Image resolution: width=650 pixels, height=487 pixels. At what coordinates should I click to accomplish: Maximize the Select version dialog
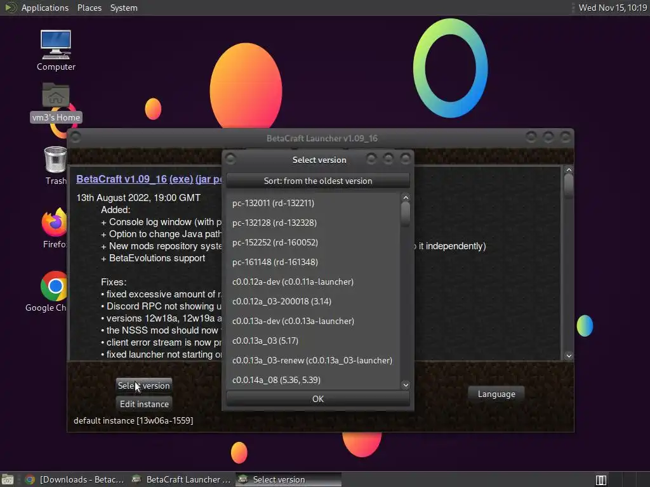(388, 158)
